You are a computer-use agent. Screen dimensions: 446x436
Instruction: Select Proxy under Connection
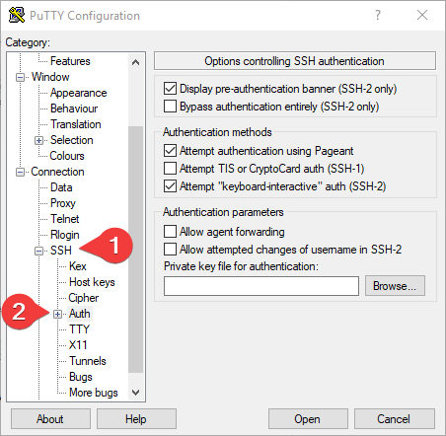click(63, 203)
